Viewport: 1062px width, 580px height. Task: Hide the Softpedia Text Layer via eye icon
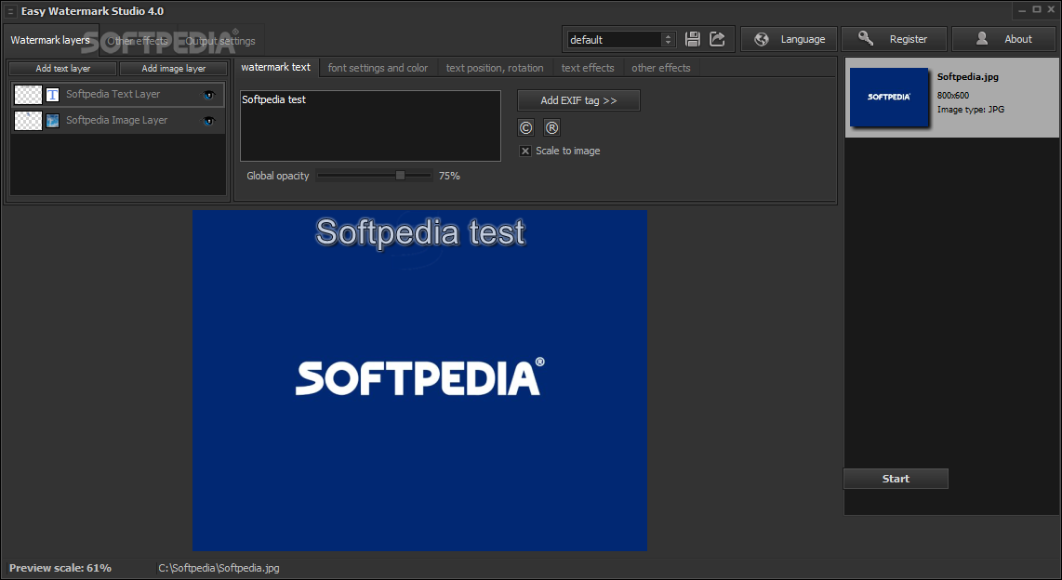click(209, 95)
